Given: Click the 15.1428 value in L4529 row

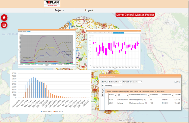Looking at the screenshot, I should tap(177, 103).
